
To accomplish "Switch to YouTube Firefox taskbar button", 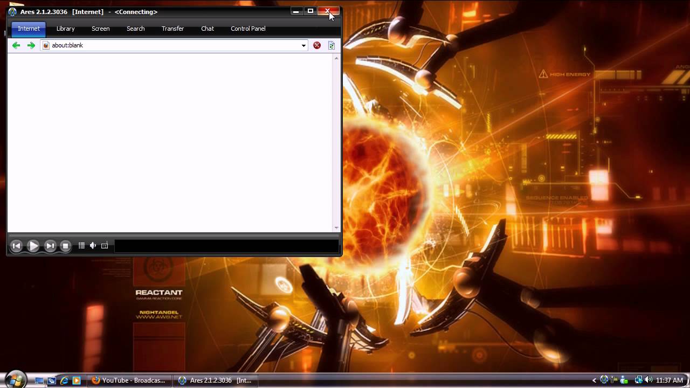I will click(x=129, y=380).
